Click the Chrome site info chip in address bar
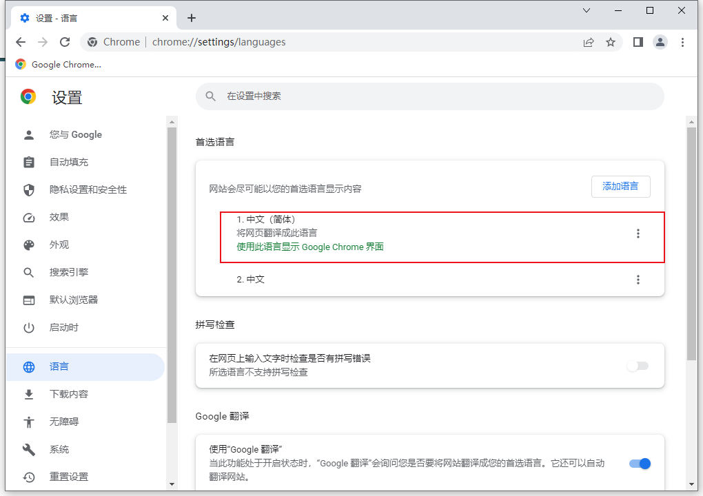Screen dimensions: 703x496 (x=114, y=42)
